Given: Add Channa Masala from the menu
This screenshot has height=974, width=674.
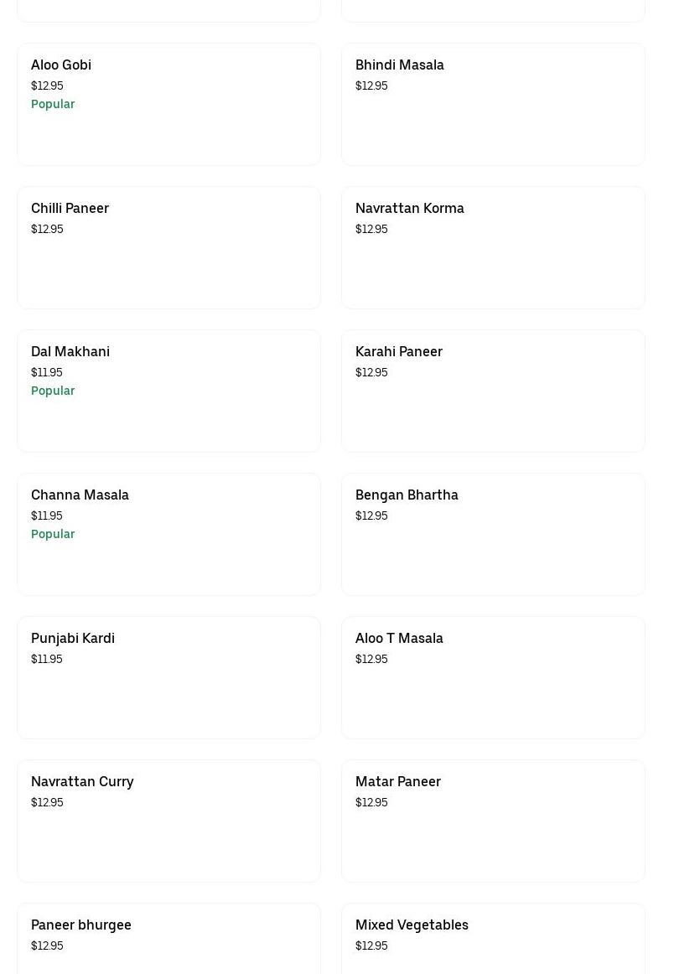Looking at the screenshot, I should point(168,535).
